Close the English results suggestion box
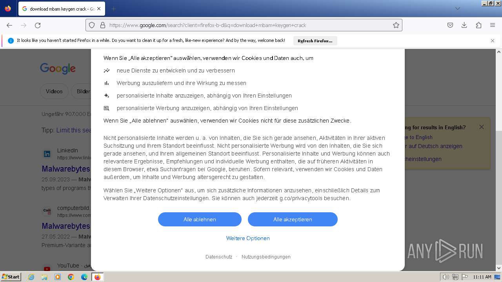This screenshot has width=502, height=282. (482, 127)
